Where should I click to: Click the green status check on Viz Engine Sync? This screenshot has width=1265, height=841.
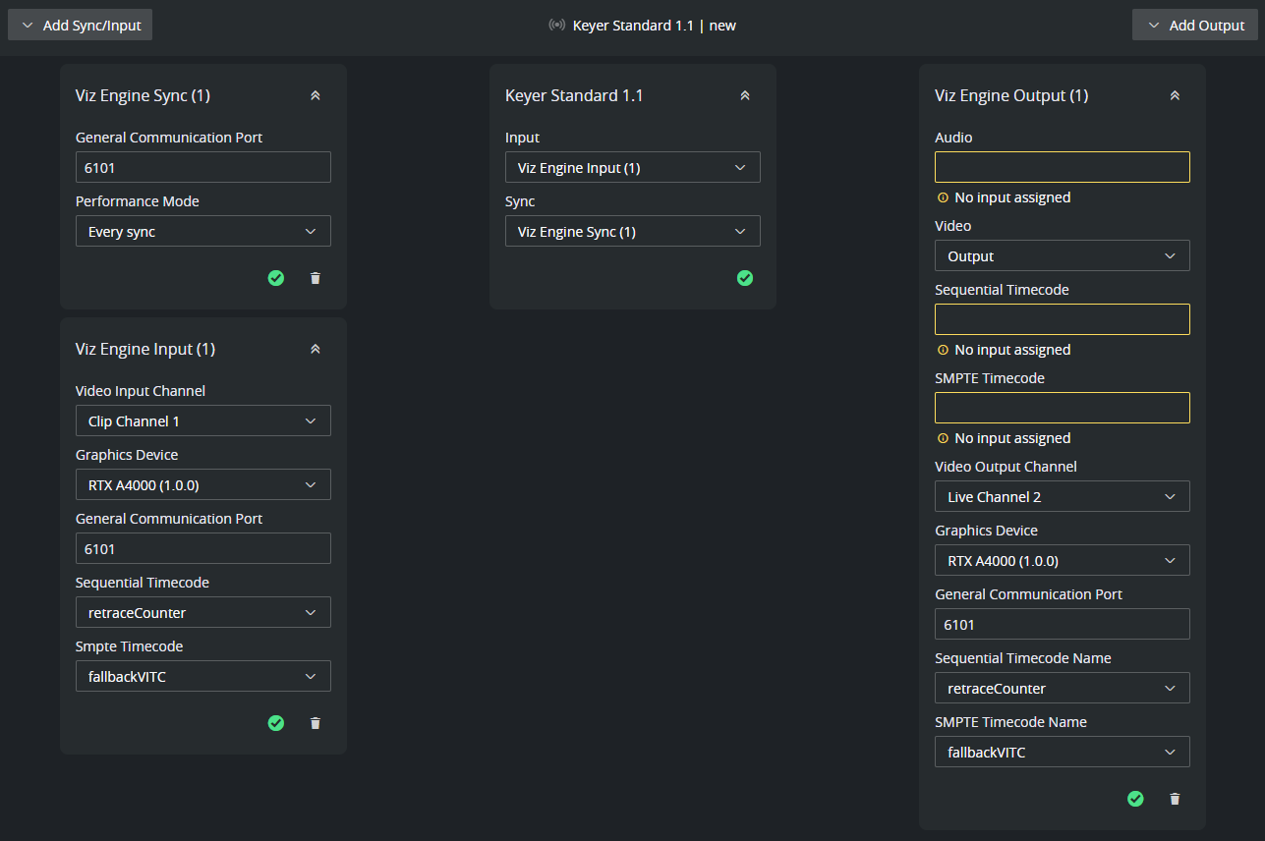tap(276, 278)
